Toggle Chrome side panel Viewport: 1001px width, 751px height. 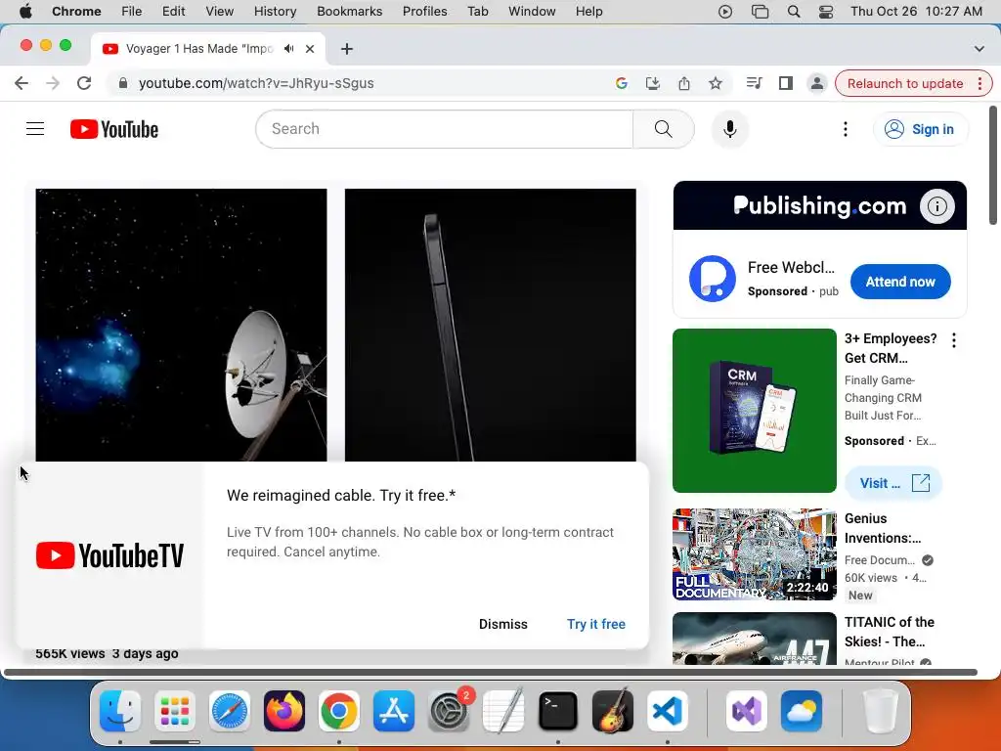786,83
